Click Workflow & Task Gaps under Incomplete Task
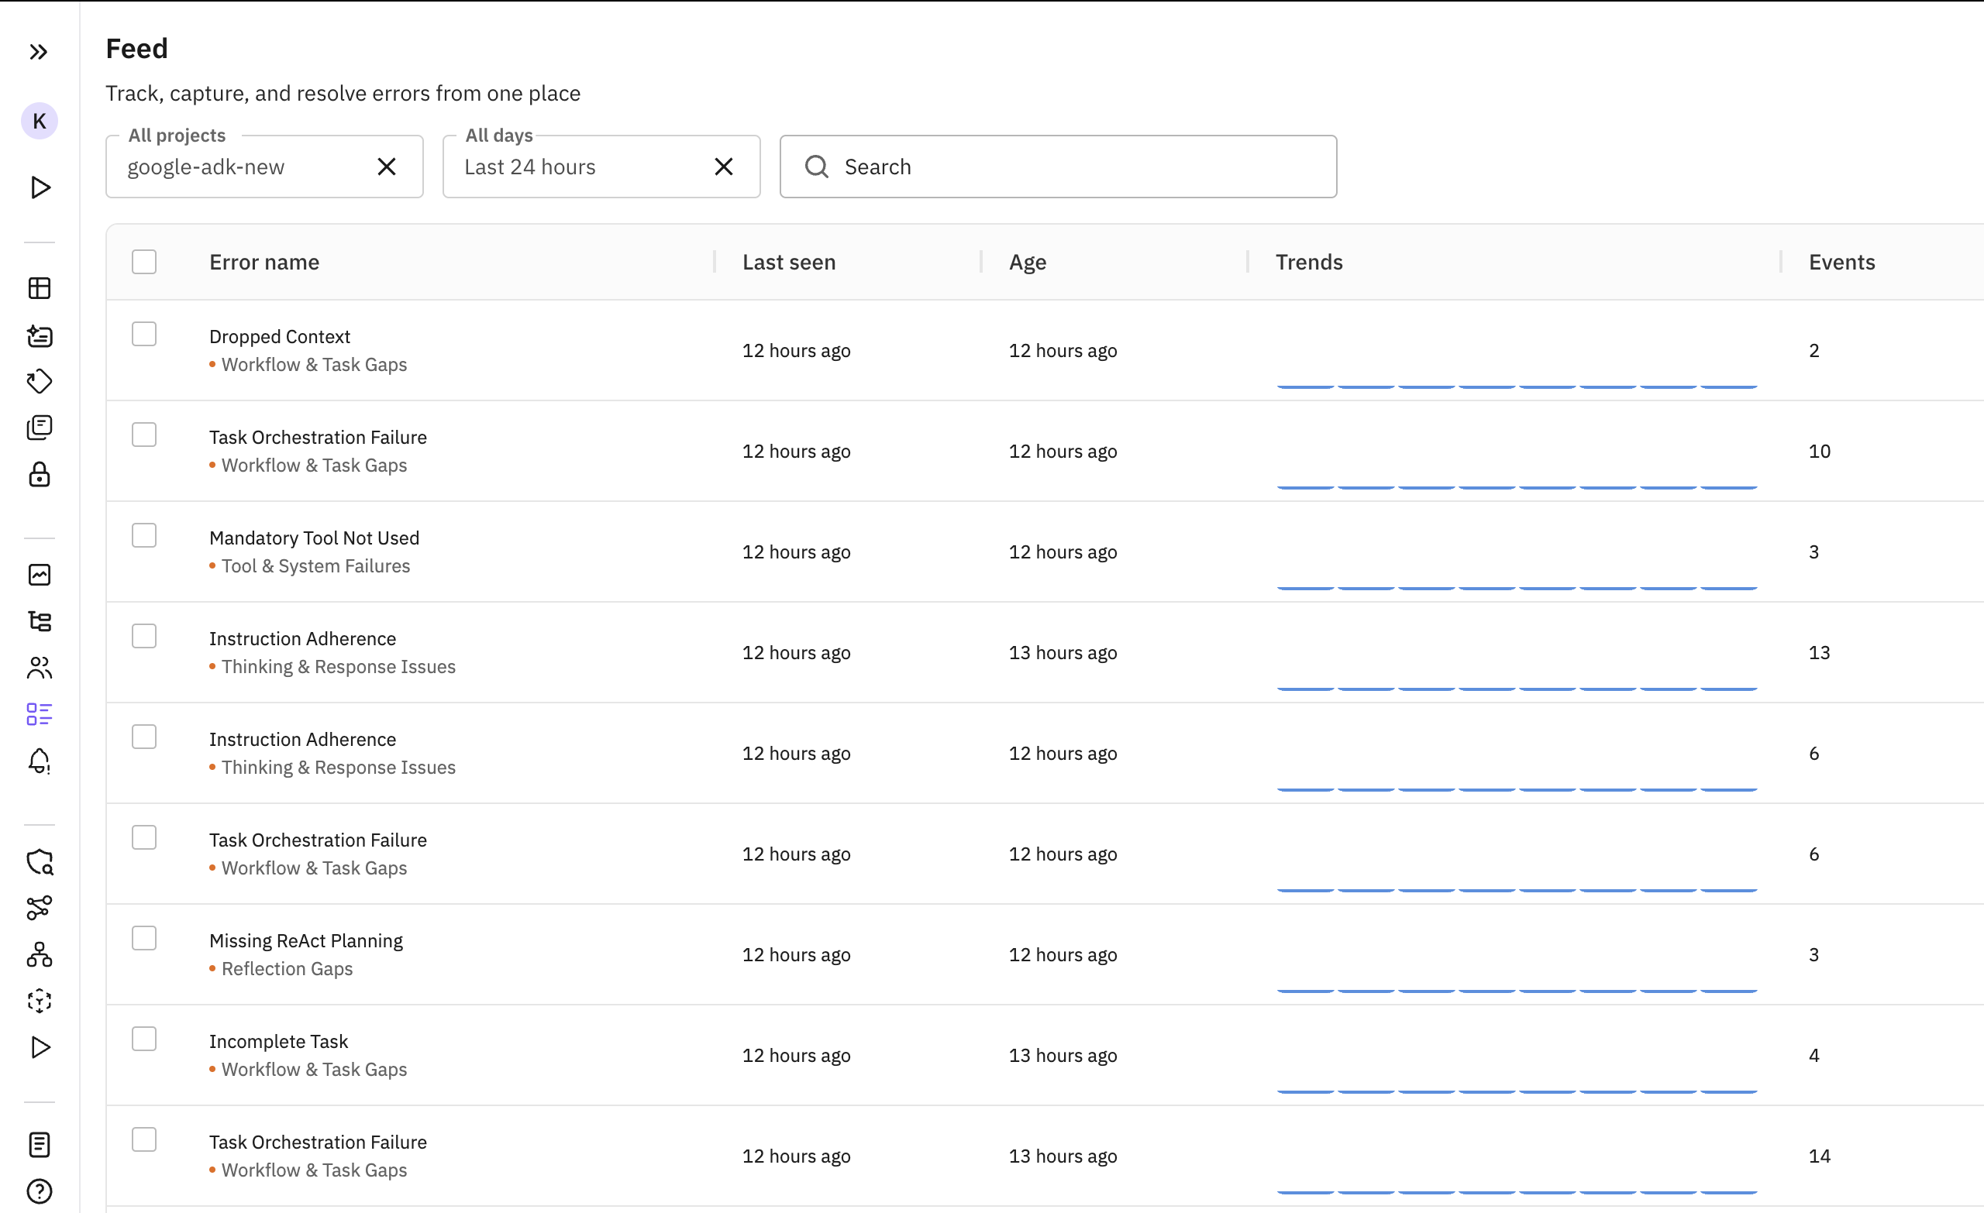The height and width of the screenshot is (1213, 1984). click(x=314, y=1070)
